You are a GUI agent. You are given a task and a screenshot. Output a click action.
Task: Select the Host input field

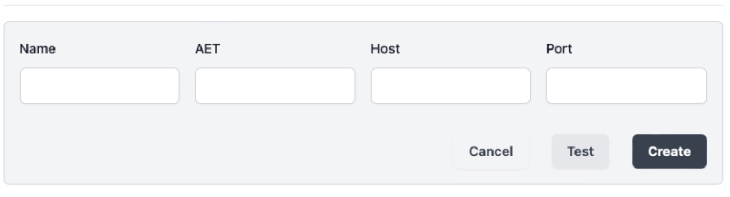point(451,86)
